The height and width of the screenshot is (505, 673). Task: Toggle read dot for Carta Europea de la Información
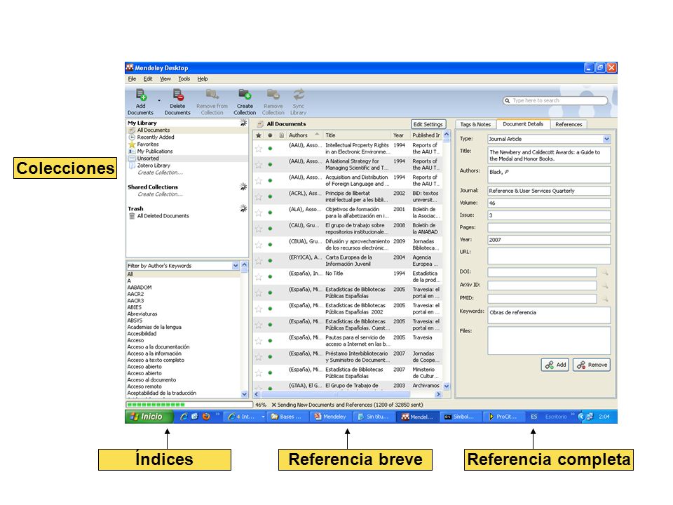point(270,261)
